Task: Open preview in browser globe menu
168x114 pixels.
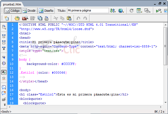Action: click(121, 11)
